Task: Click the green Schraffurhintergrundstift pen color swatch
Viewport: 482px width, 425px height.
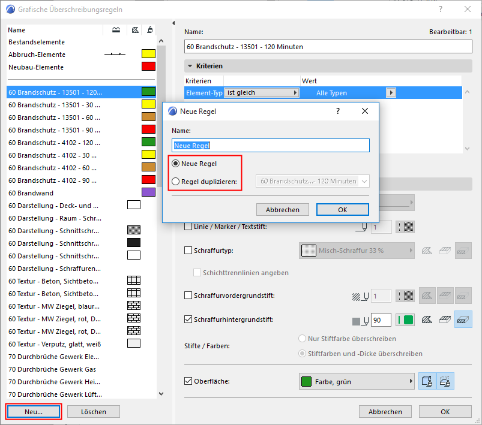Action: pyautogui.click(x=405, y=320)
